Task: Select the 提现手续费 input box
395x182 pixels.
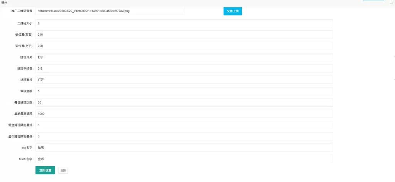Action: click(184, 68)
